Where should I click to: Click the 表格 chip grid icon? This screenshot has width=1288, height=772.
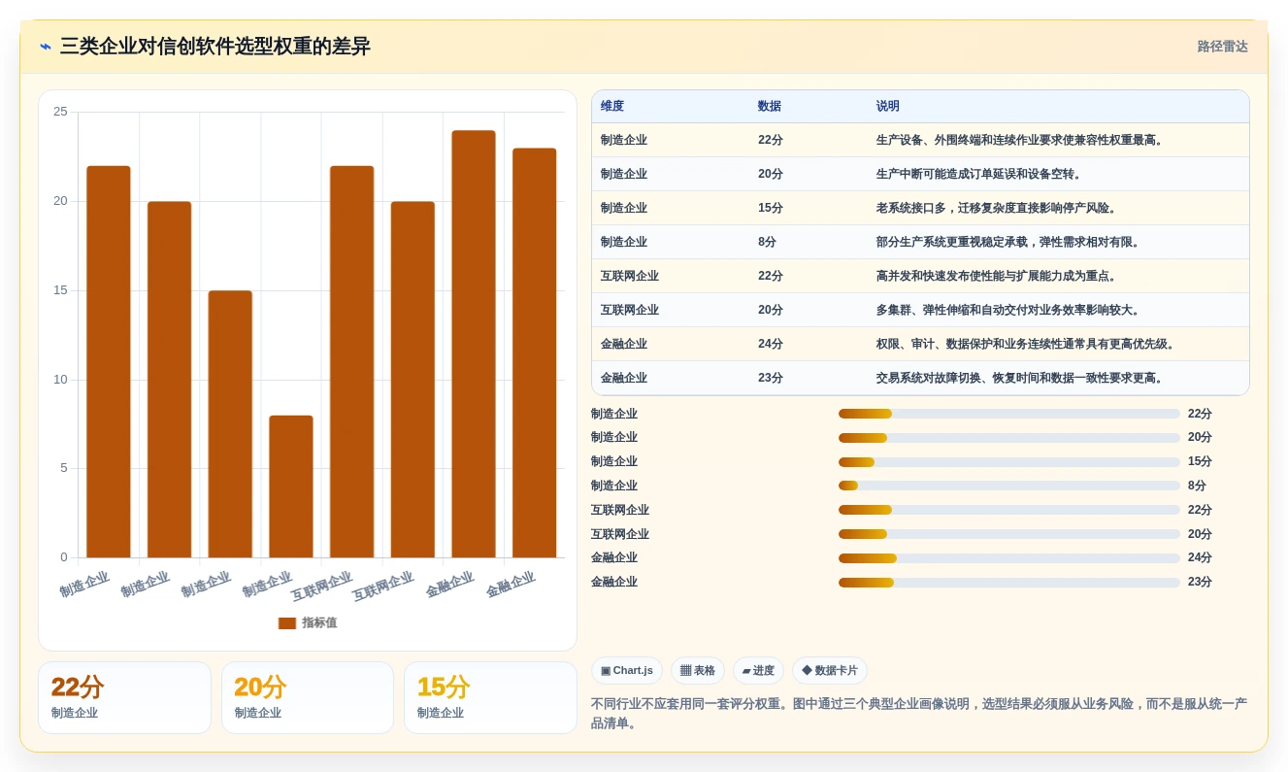[x=685, y=671]
